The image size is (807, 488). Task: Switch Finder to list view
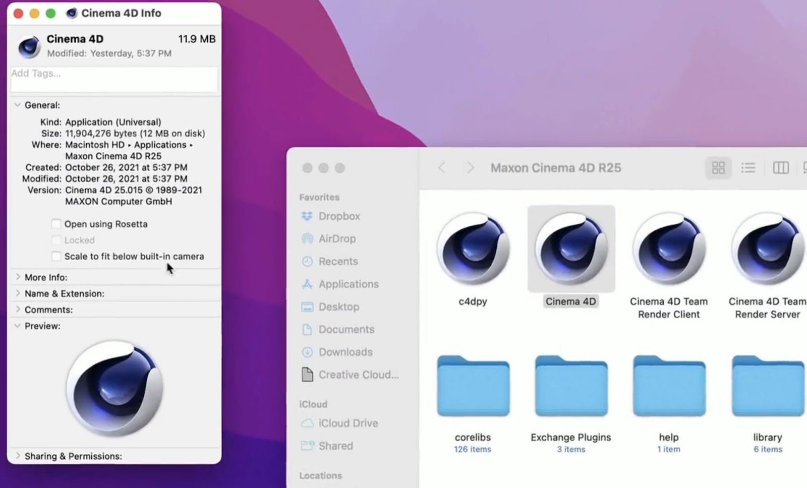(748, 168)
